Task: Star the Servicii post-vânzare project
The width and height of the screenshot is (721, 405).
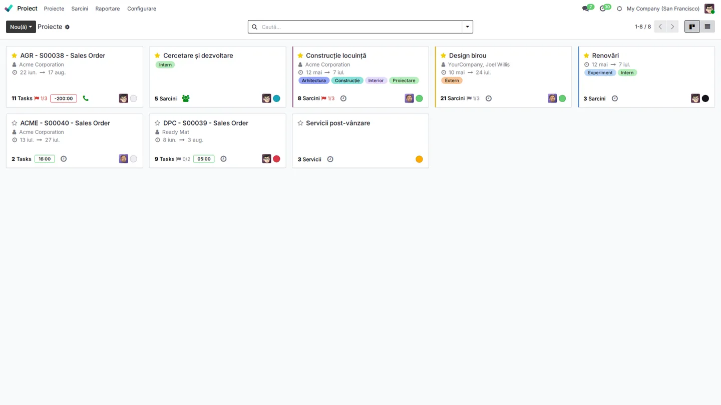Action: pos(300,123)
